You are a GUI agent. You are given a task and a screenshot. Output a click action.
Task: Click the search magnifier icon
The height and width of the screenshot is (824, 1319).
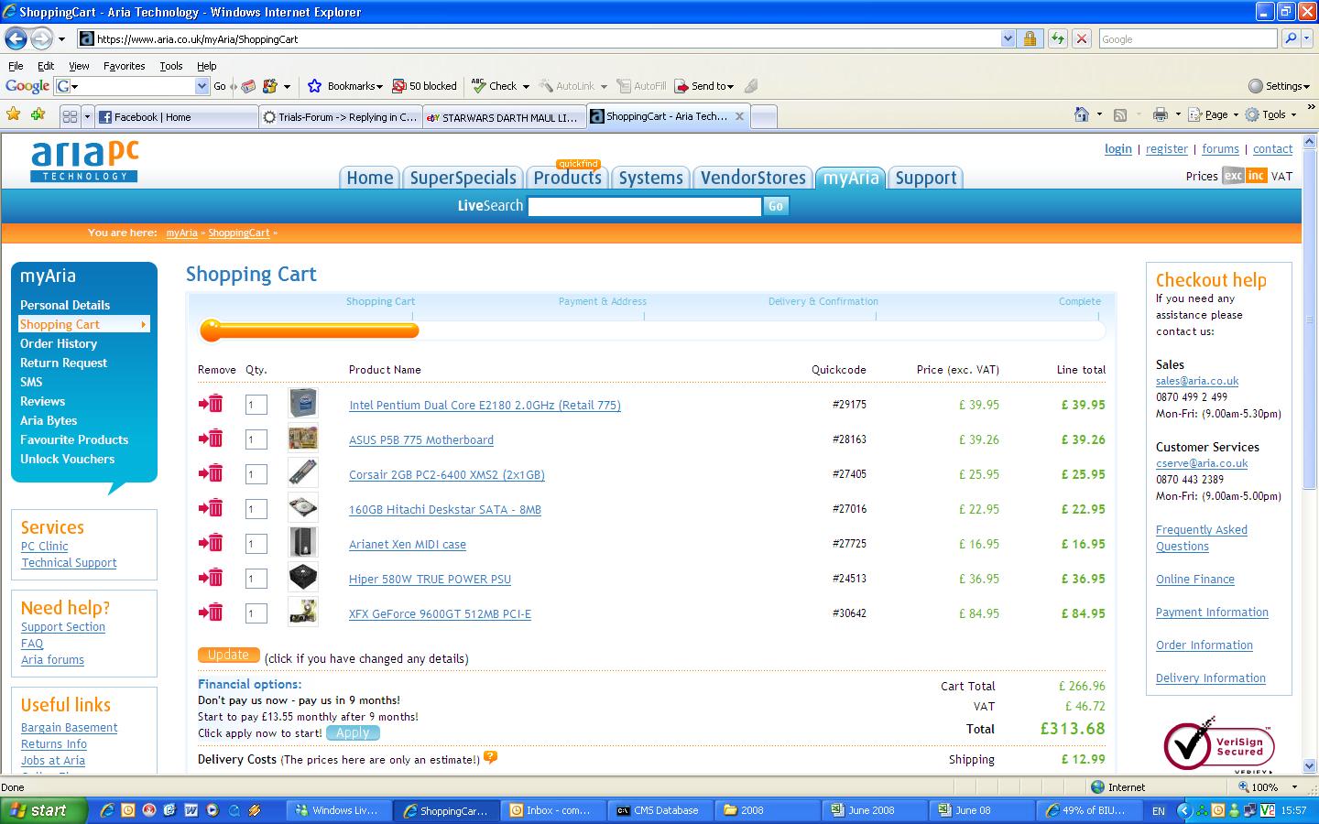(1291, 38)
